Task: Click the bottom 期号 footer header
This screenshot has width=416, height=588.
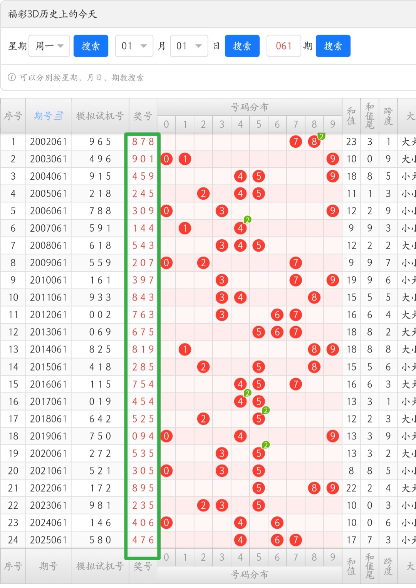Action: tap(49, 566)
